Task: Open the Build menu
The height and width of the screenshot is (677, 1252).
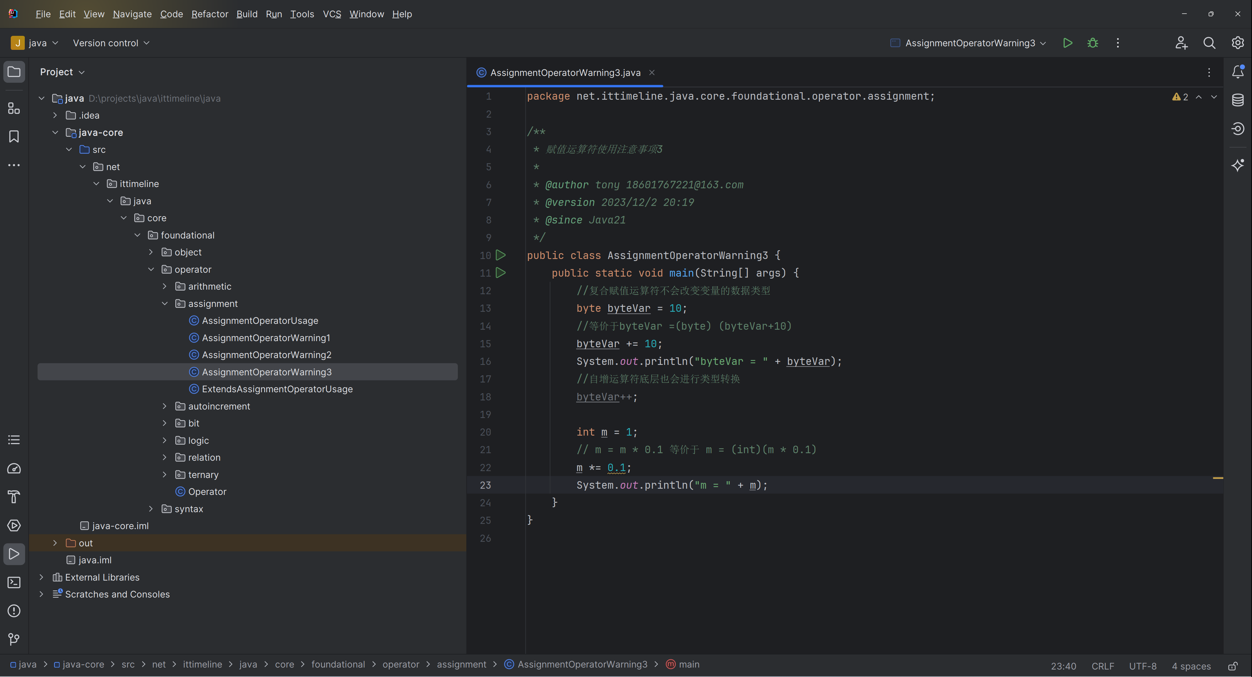Action: point(247,14)
